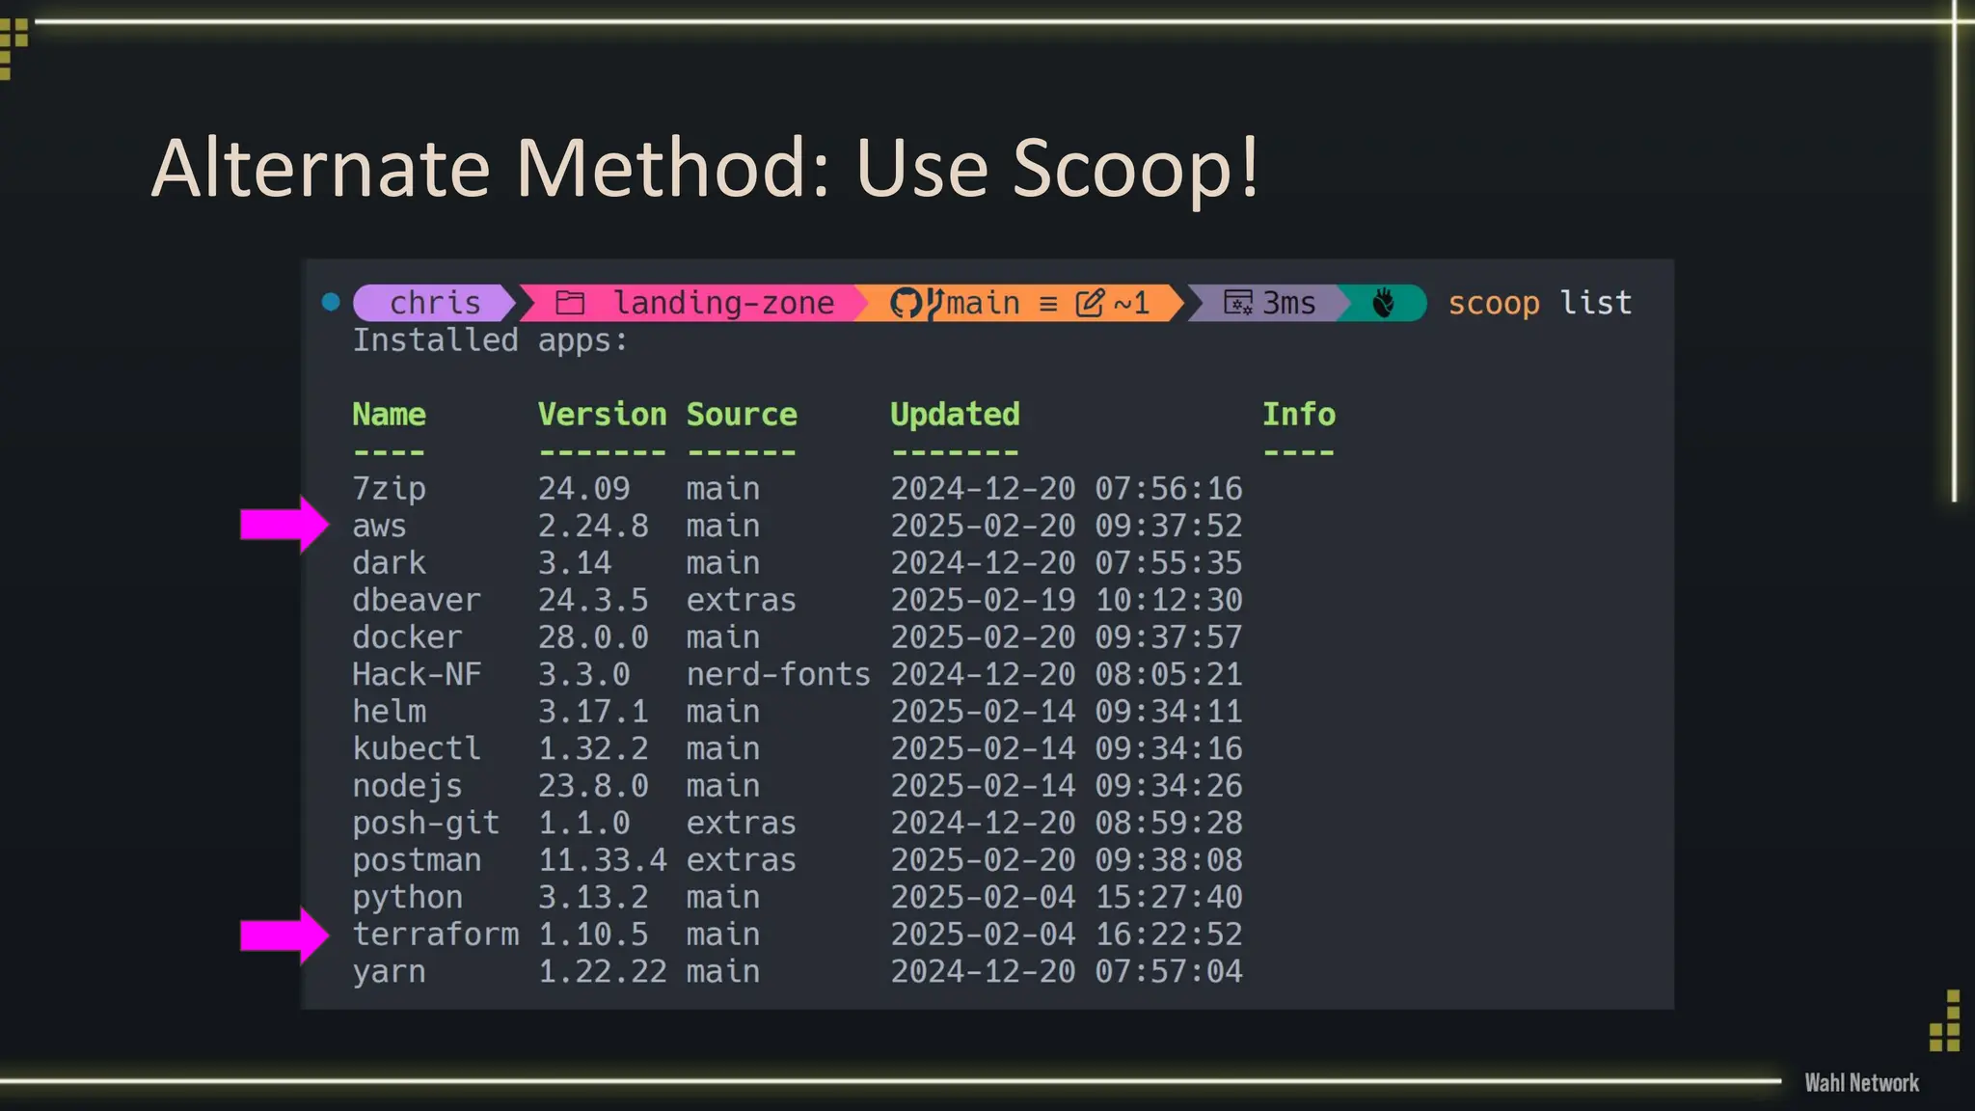The image size is (1975, 1111).
Task: Click yarn version '1.22.22'
Action: [602, 971]
